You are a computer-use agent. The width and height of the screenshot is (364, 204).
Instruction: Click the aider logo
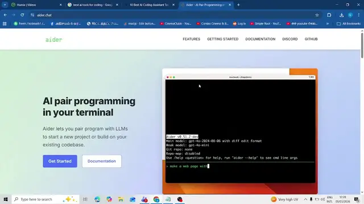coord(53,40)
